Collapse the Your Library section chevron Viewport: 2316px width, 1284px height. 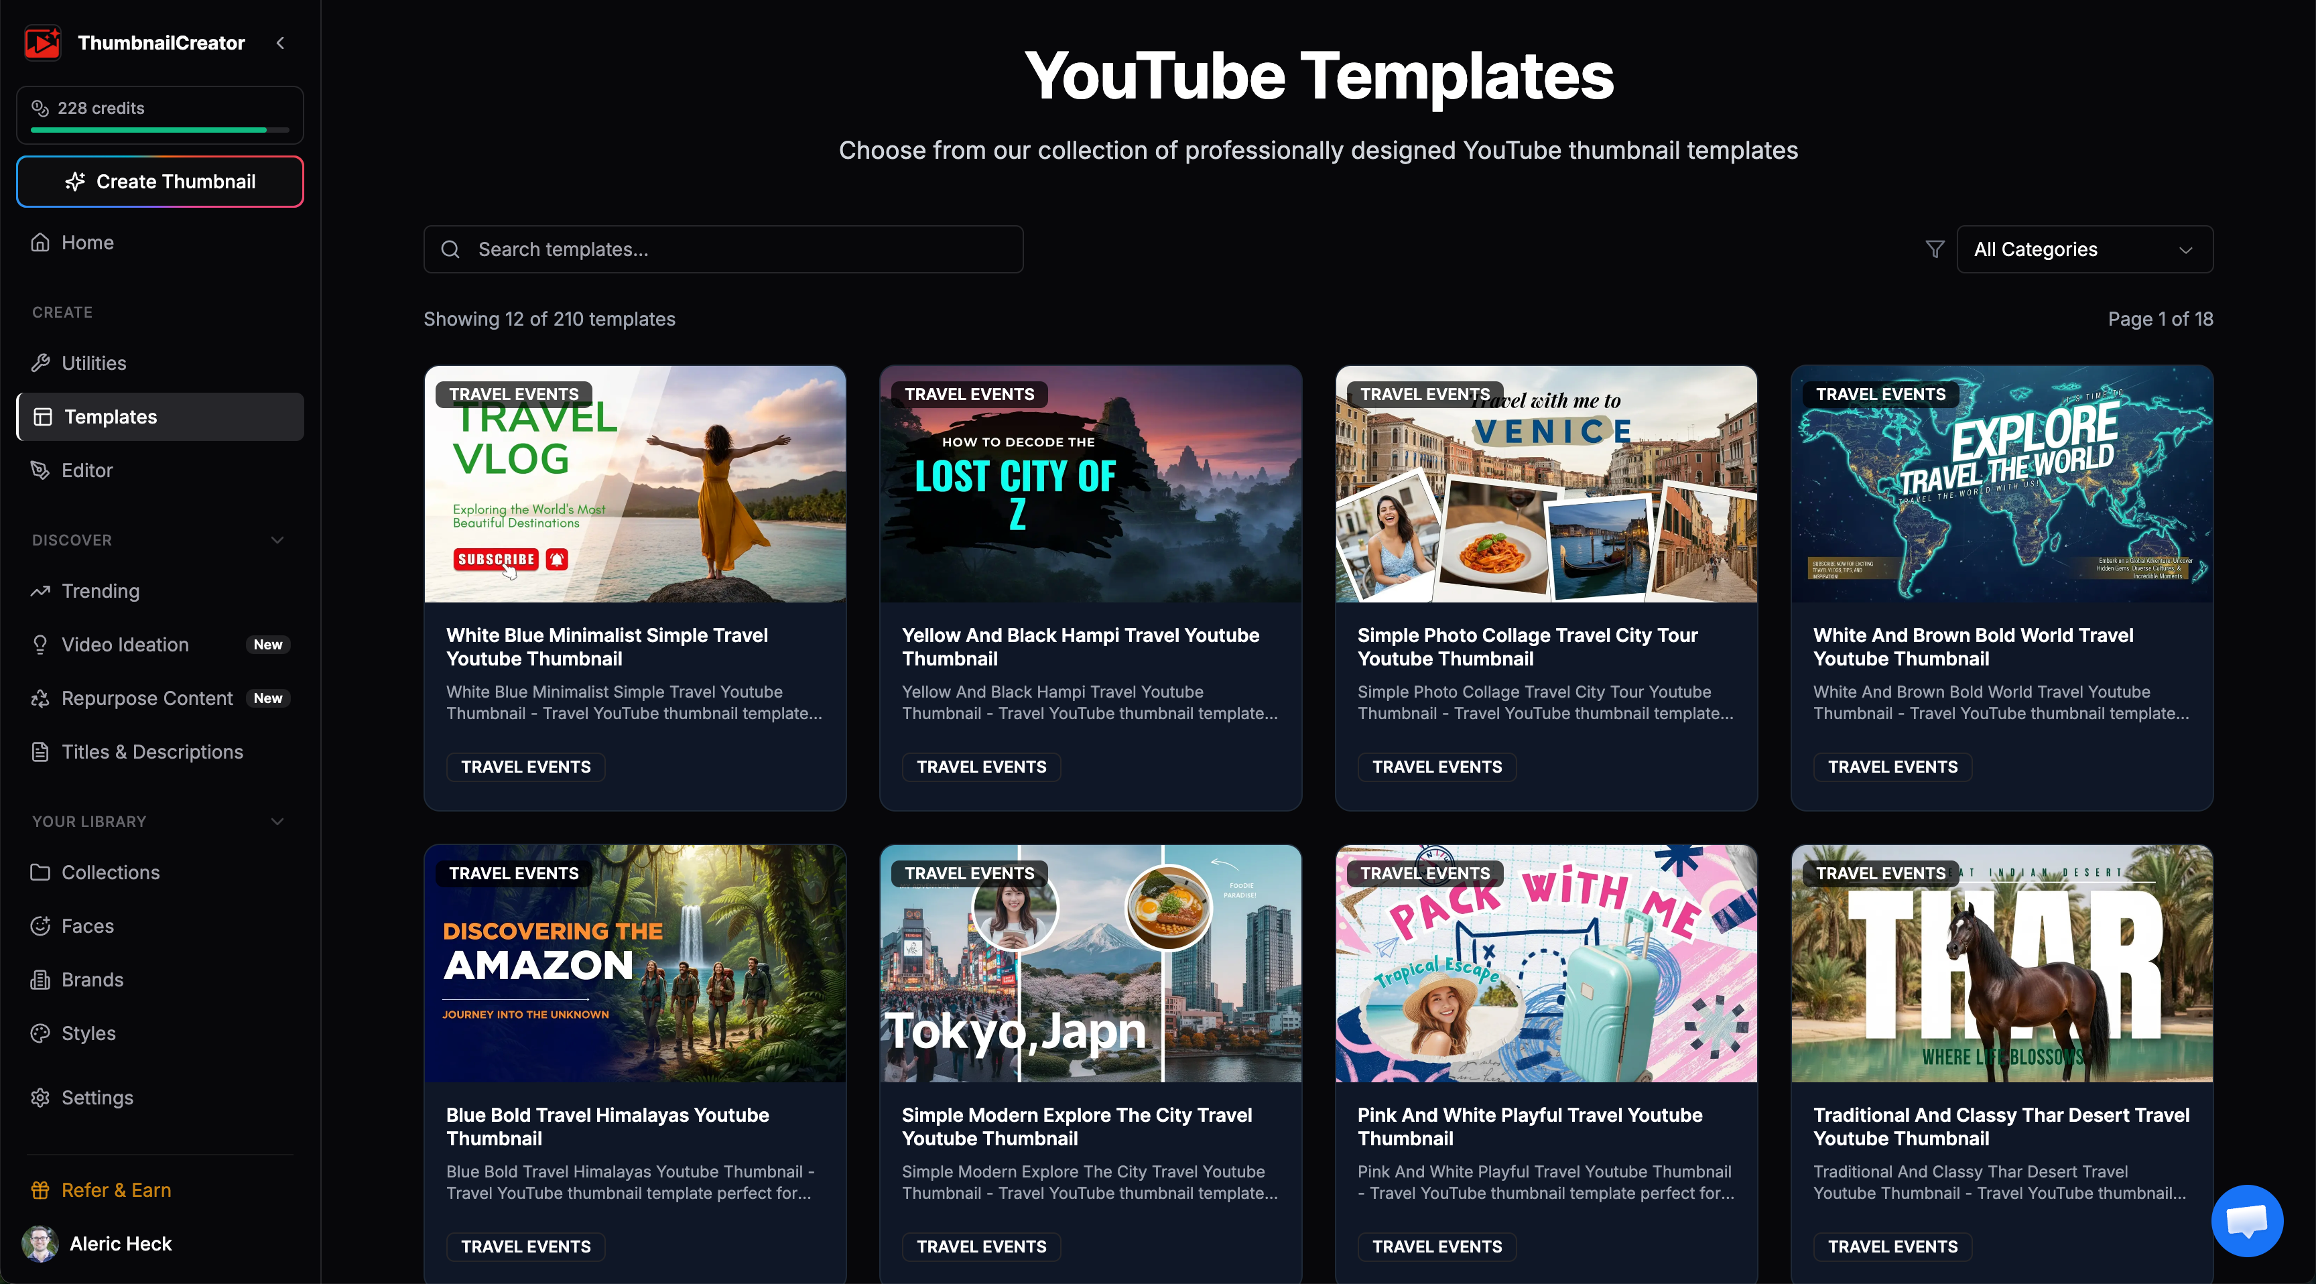277,821
